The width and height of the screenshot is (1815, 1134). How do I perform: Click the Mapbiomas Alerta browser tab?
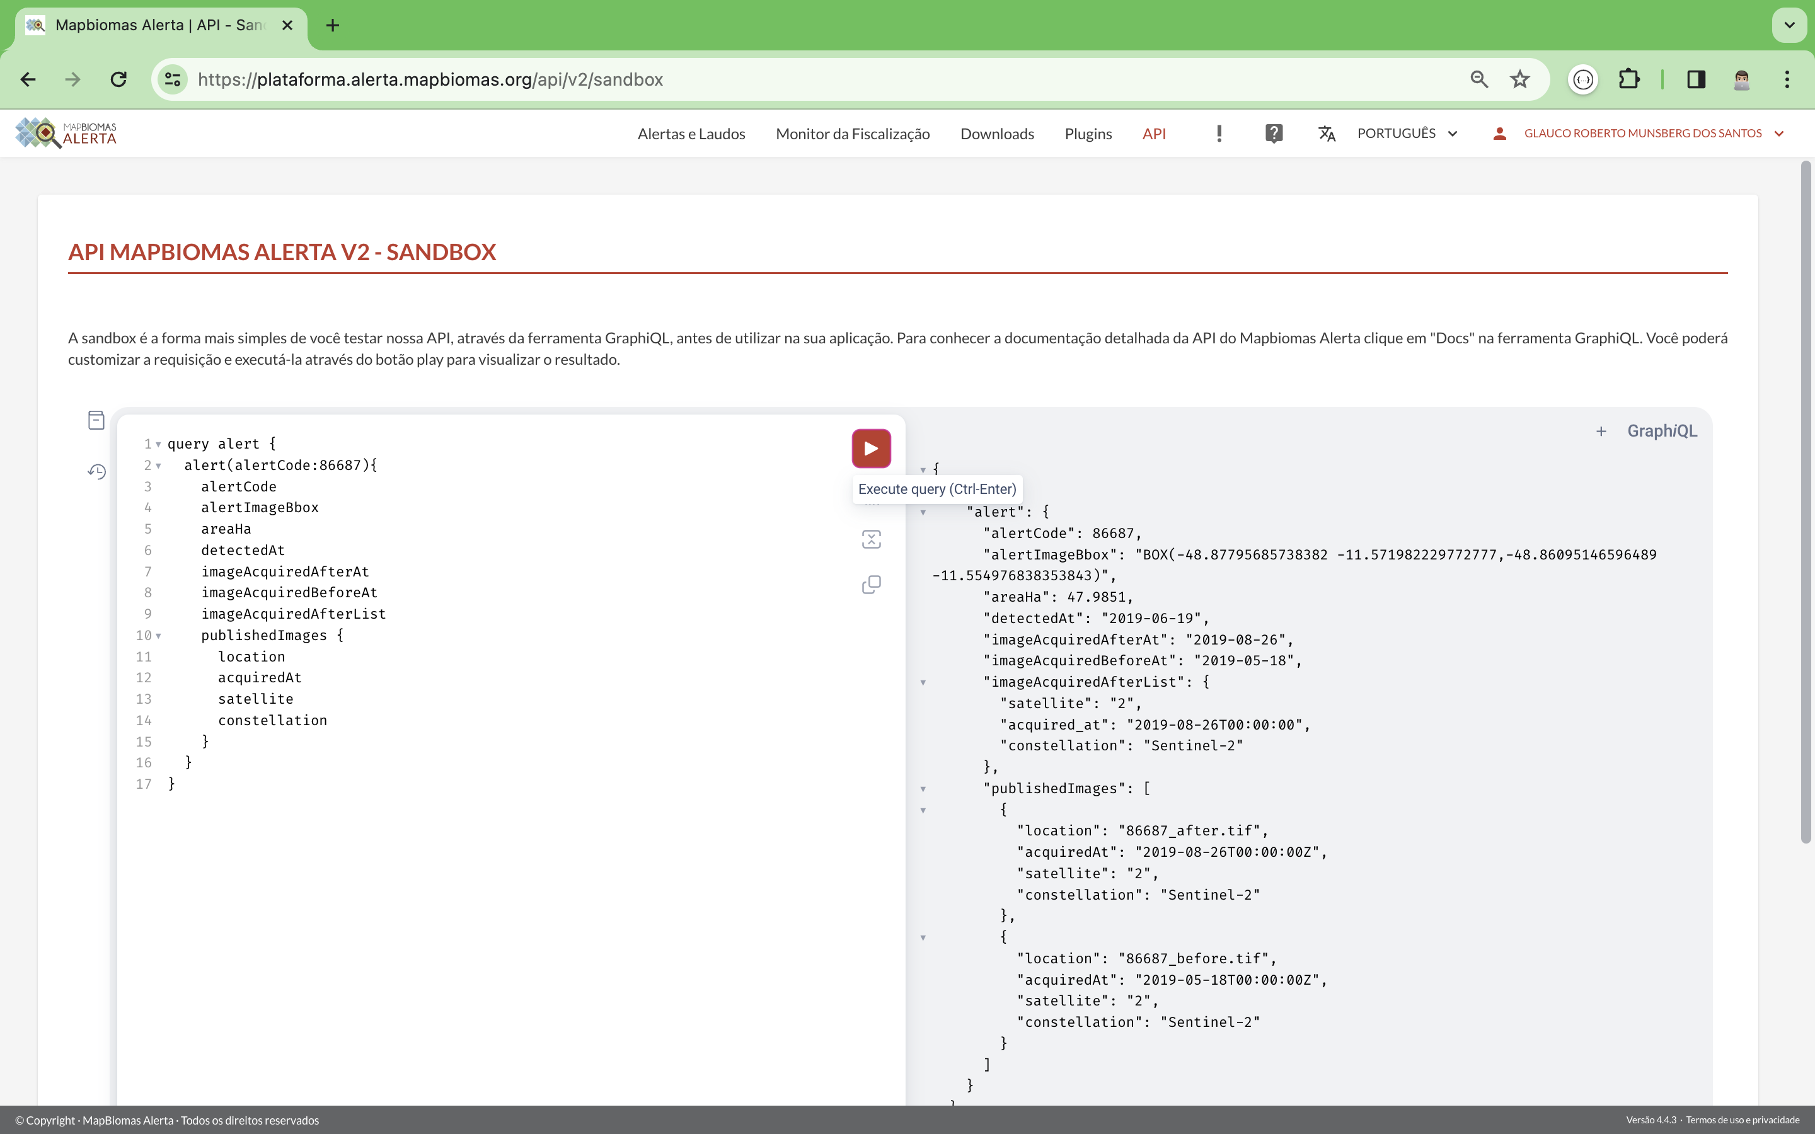(159, 25)
